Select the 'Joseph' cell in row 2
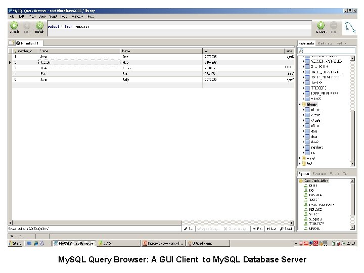Image resolution: width=364 pixels, height=273 pixels. 79,63
